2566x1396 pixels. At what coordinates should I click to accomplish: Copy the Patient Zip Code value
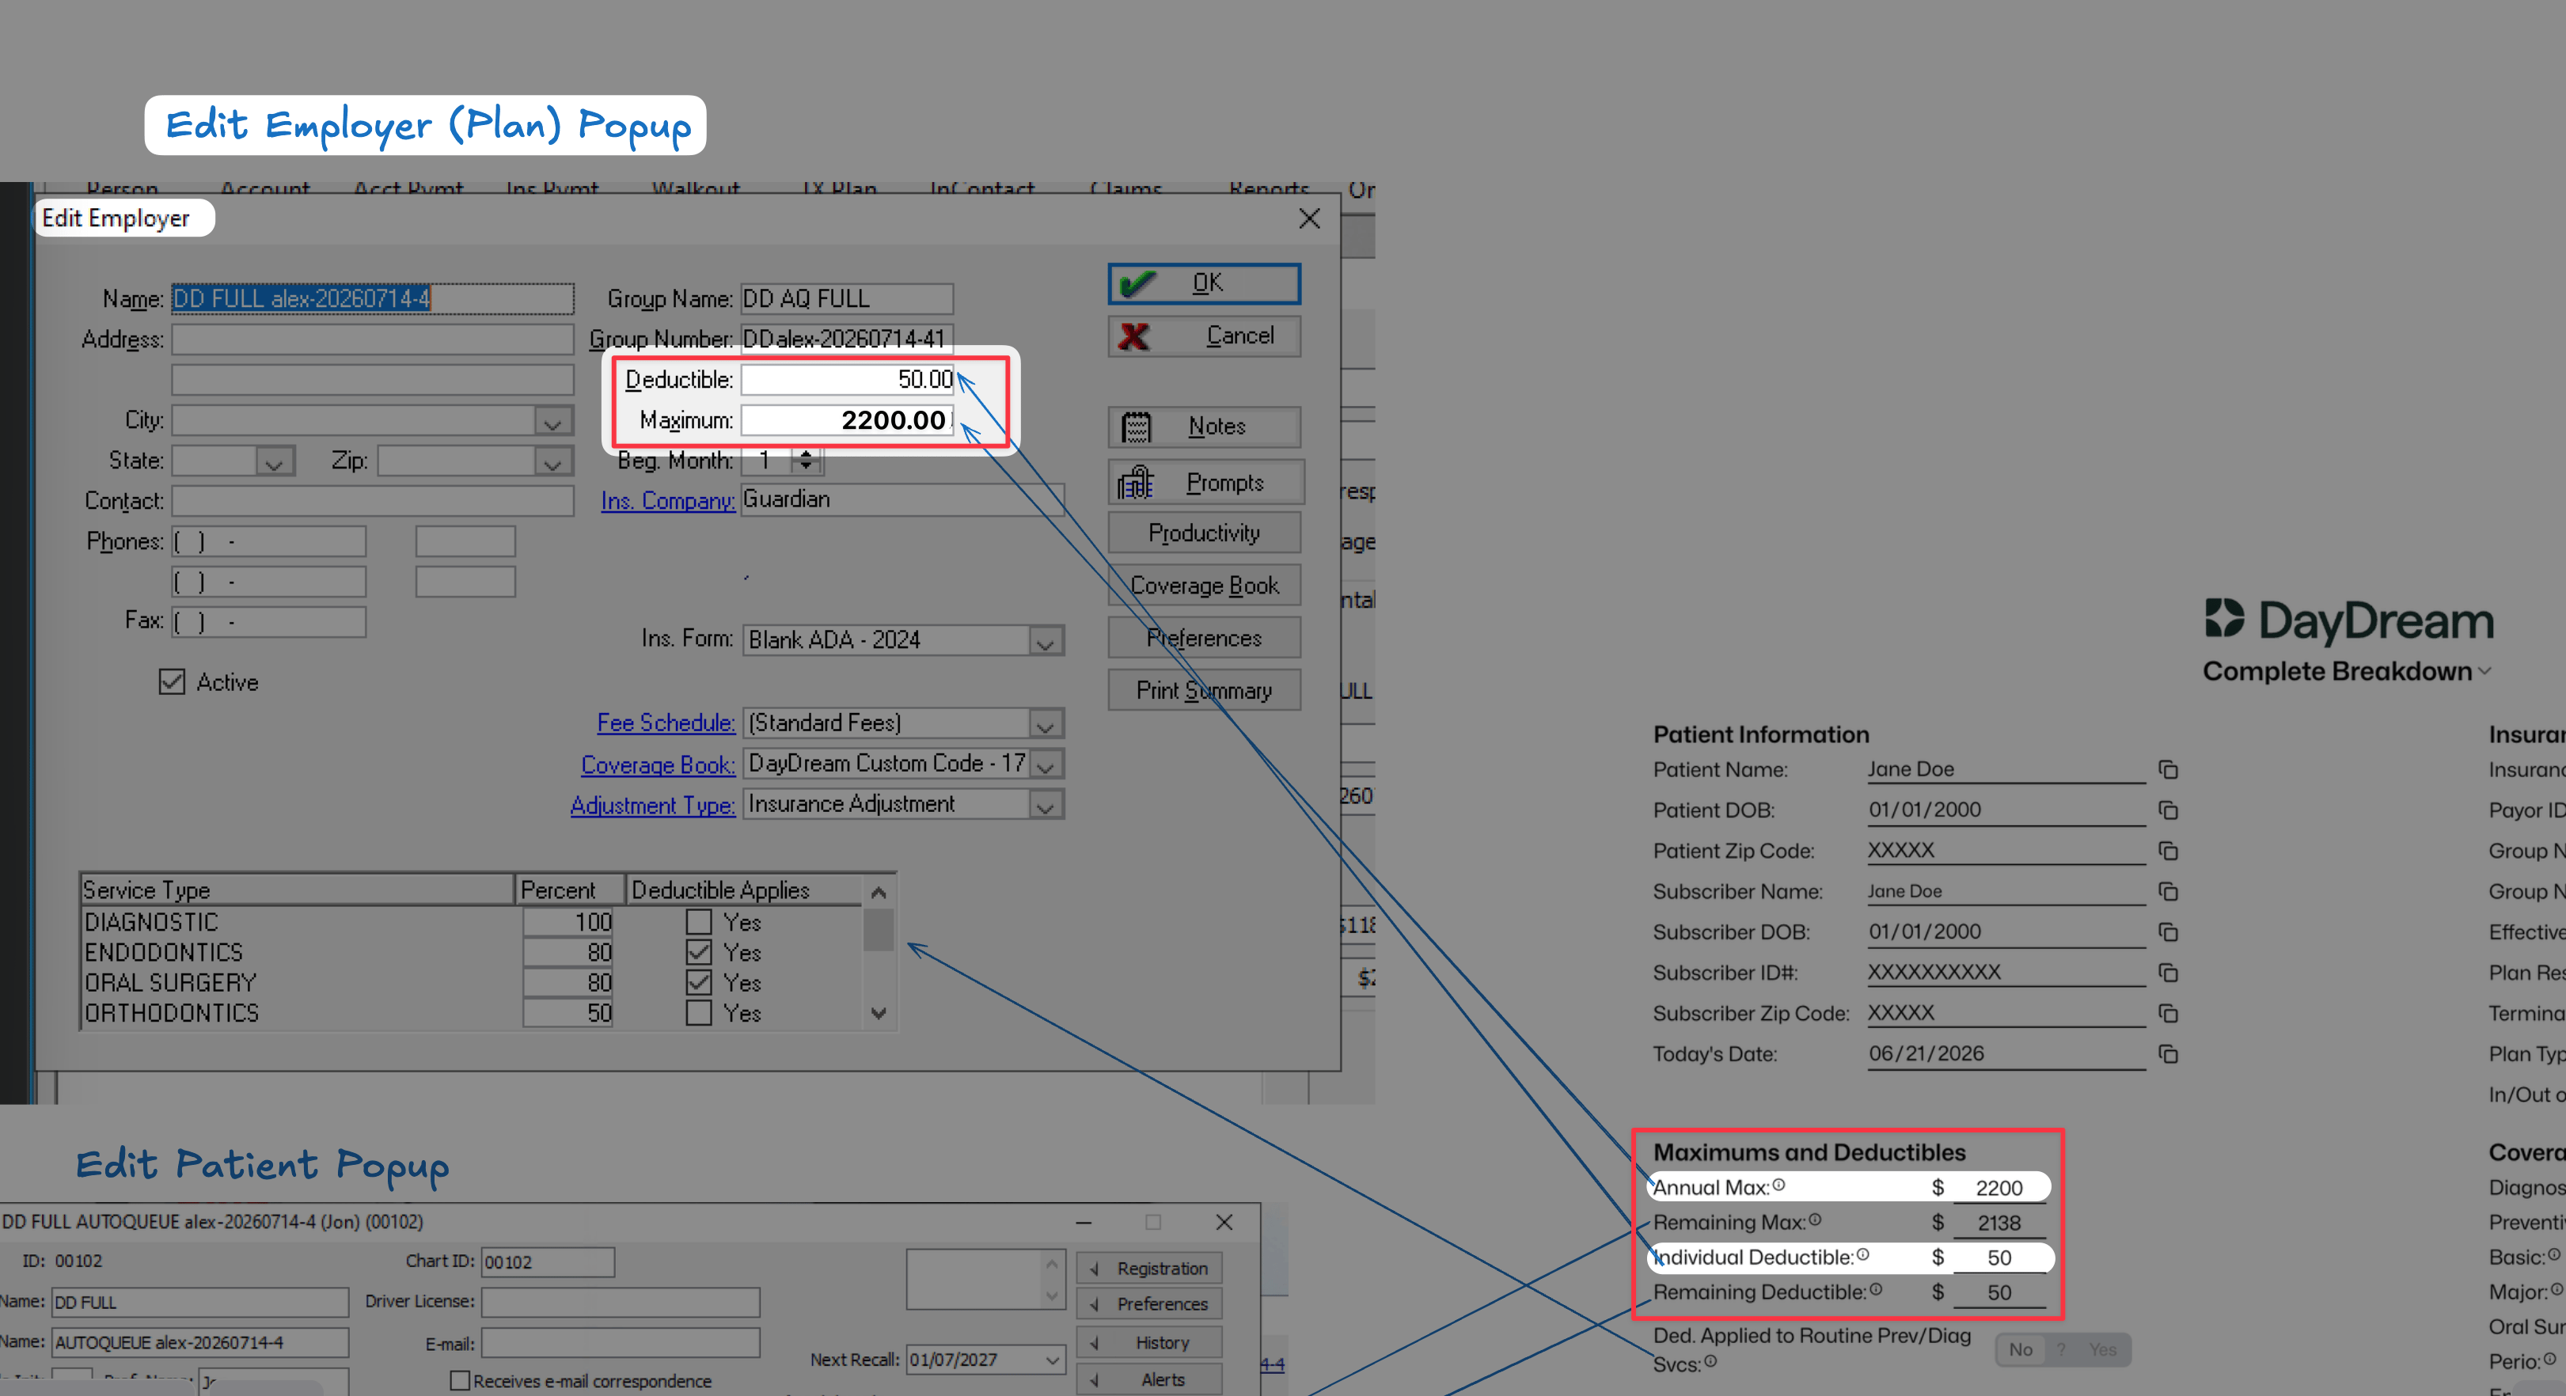click(x=2168, y=852)
